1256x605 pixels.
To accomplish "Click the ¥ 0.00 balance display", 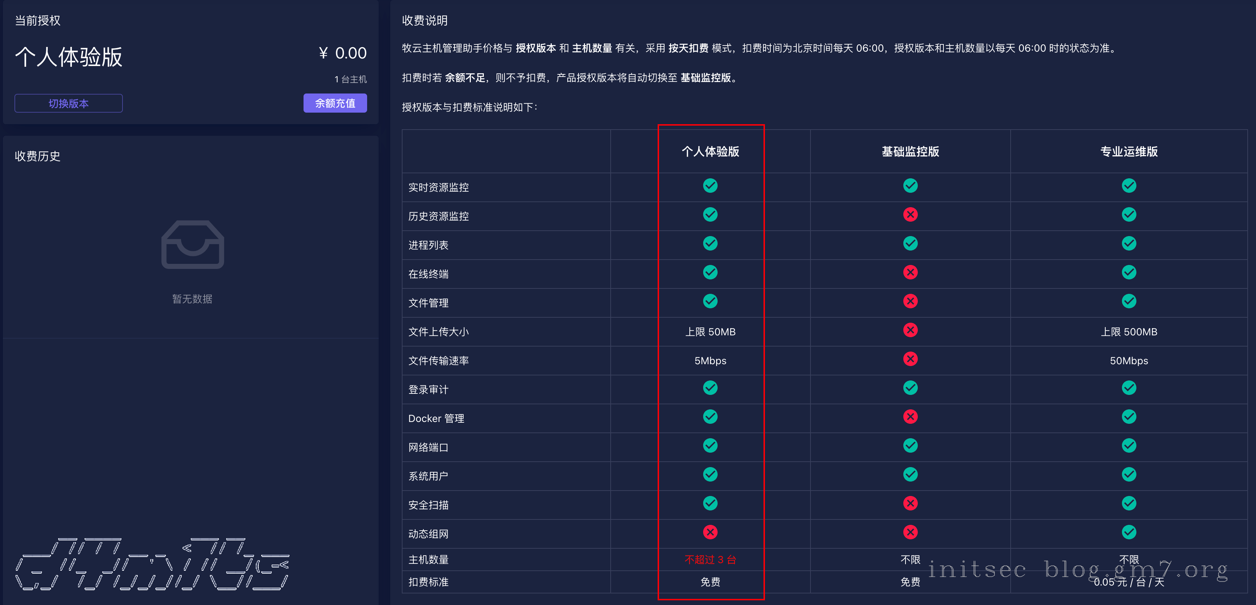I will point(342,53).
